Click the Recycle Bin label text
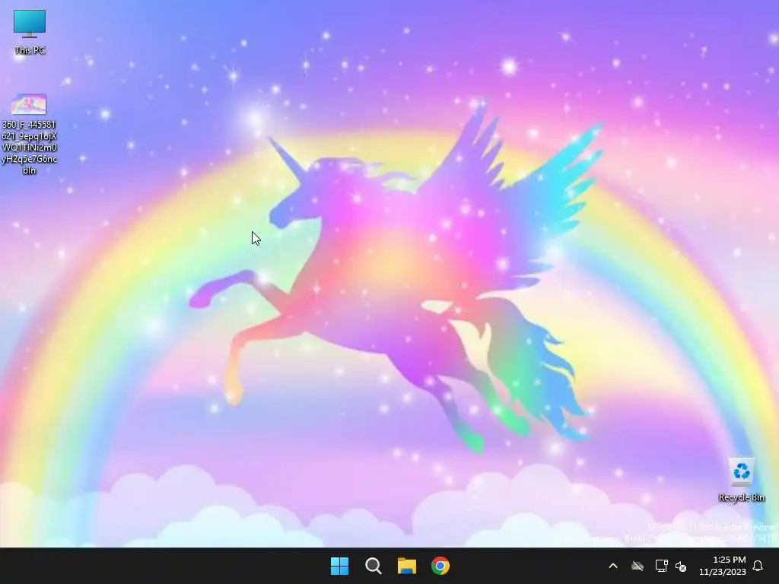Viewport: 779px width, 584px height. point(741,497)
